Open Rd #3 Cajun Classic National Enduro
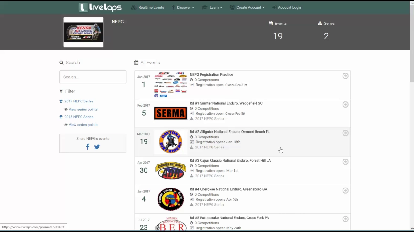Viewport: 414px width, 232px height. point(230,160)
